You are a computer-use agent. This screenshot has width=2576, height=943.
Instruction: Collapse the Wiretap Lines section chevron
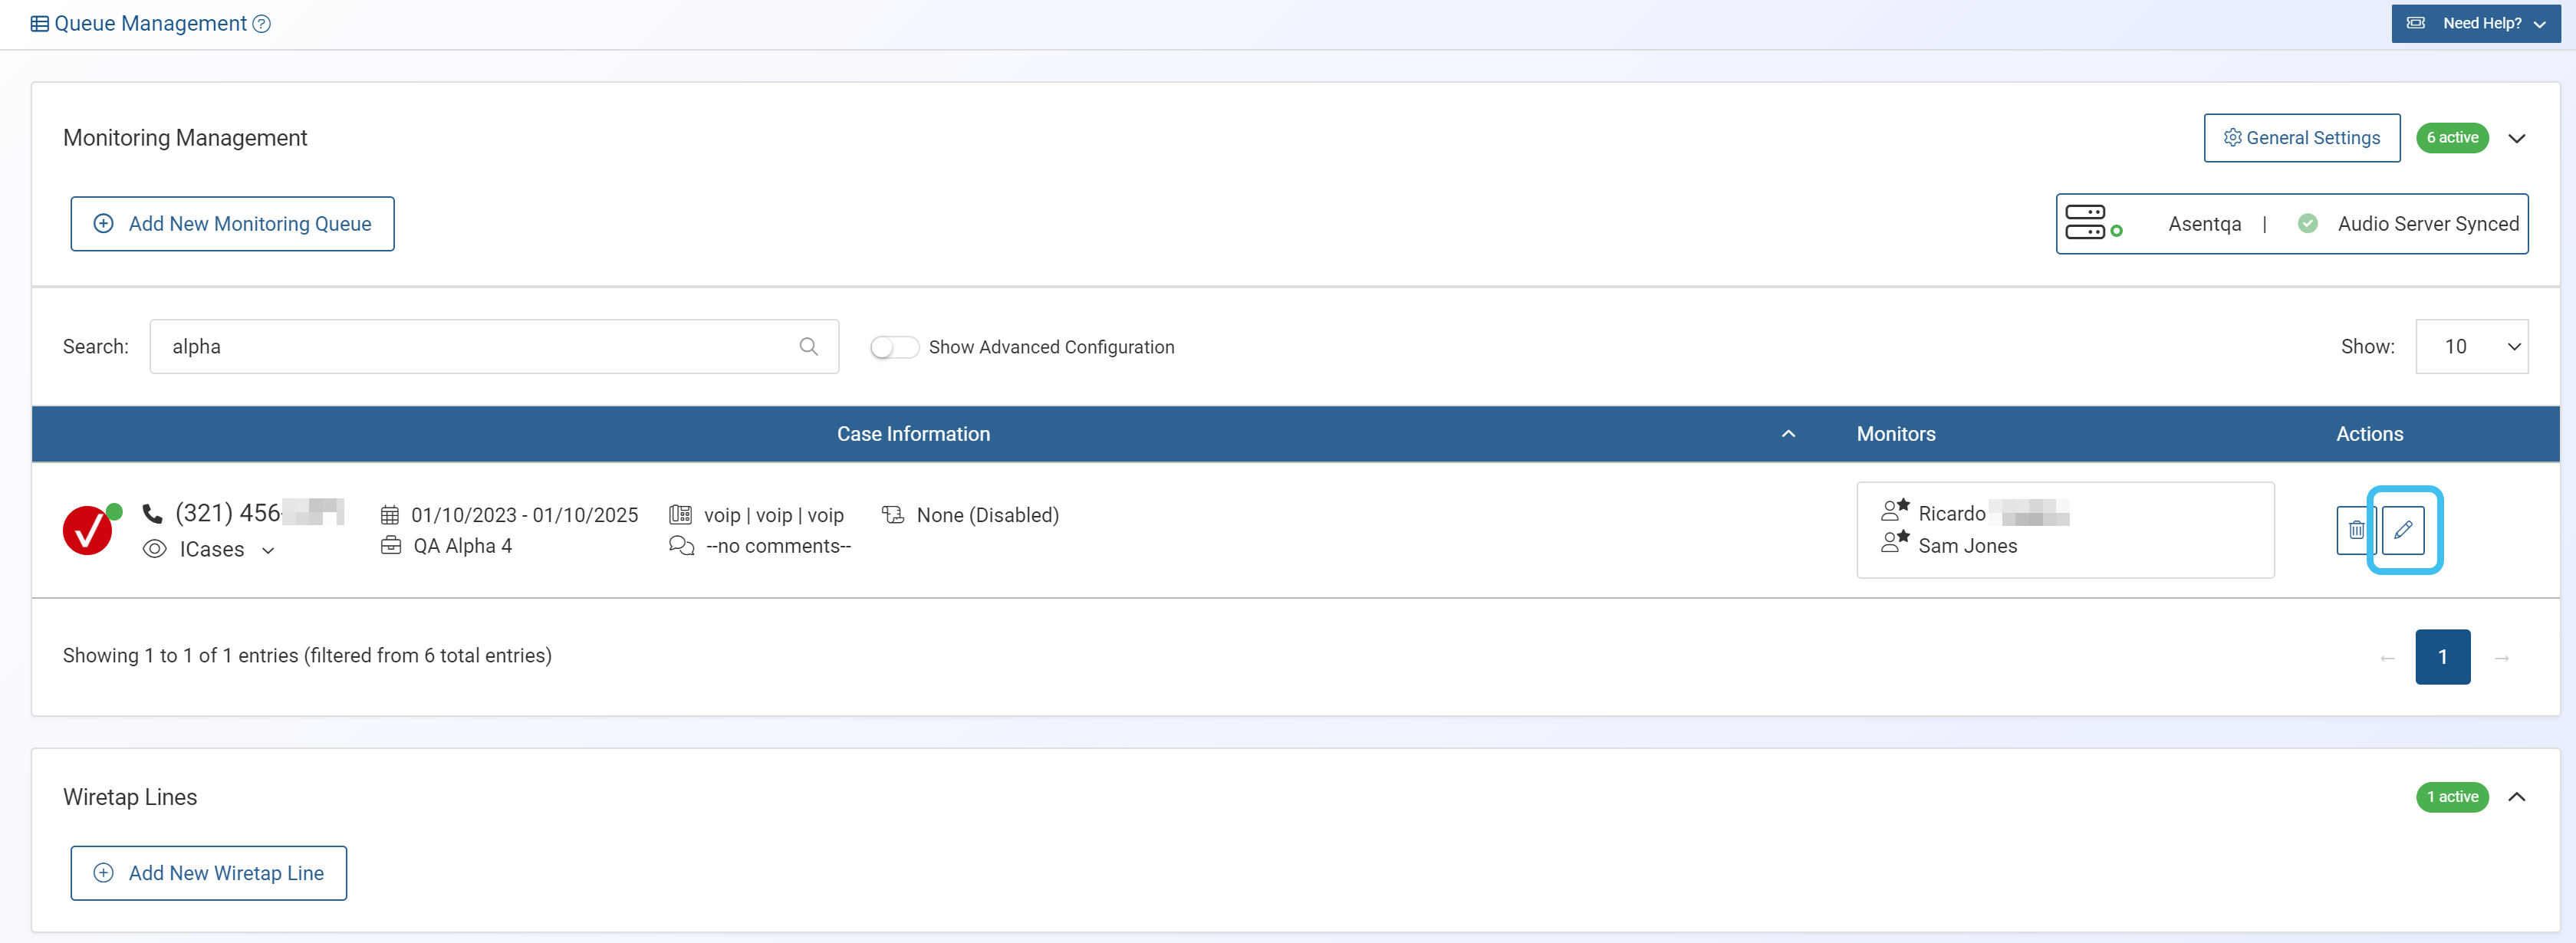point(2516,797)
